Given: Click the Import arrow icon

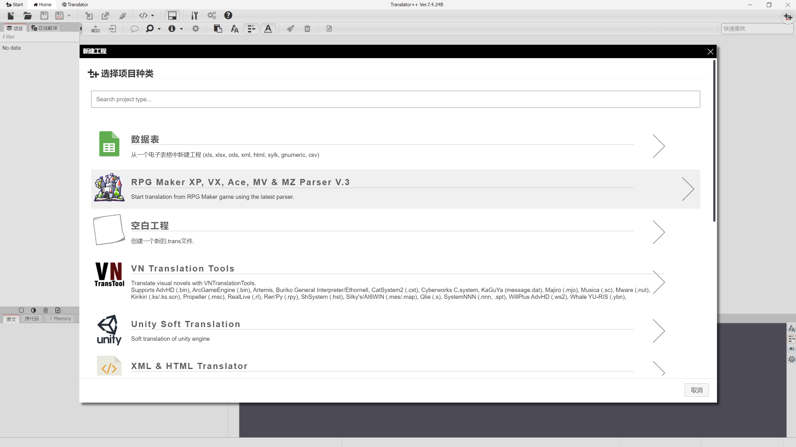Looking at the screenshot, I should point(89,16).
